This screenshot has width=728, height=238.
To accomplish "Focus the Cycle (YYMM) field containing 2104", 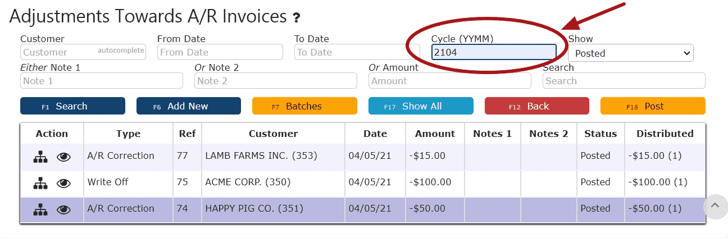I will pos(494,52).
